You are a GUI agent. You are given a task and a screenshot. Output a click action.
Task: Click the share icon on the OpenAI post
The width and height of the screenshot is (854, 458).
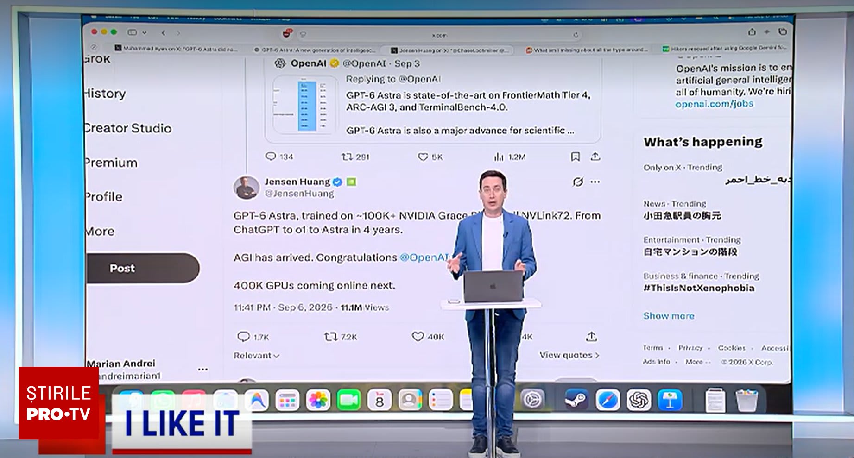(x=595, y=157)
